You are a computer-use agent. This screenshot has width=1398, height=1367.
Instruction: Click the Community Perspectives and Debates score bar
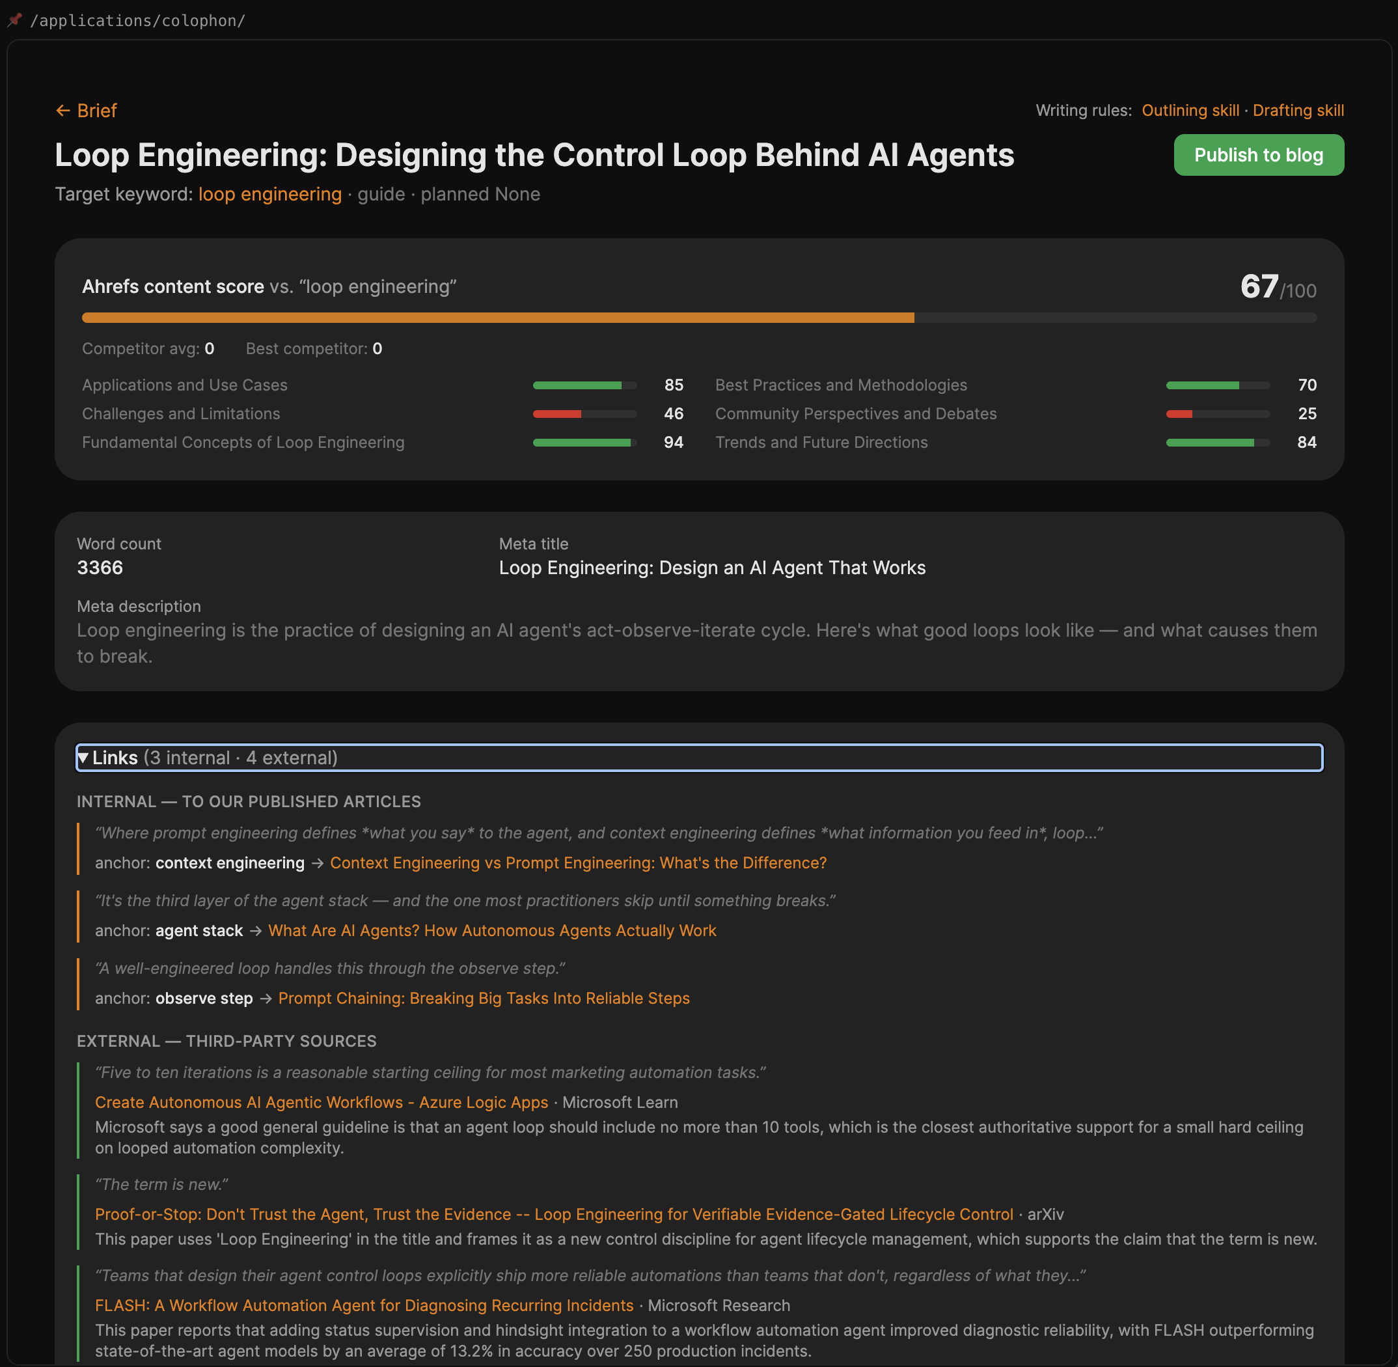coord(1218,414)
